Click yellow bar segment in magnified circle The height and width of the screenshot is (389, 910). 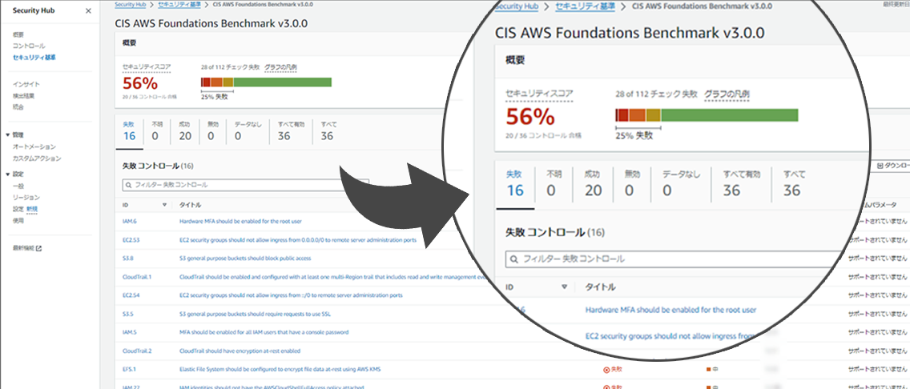click(x=653, y=114)
